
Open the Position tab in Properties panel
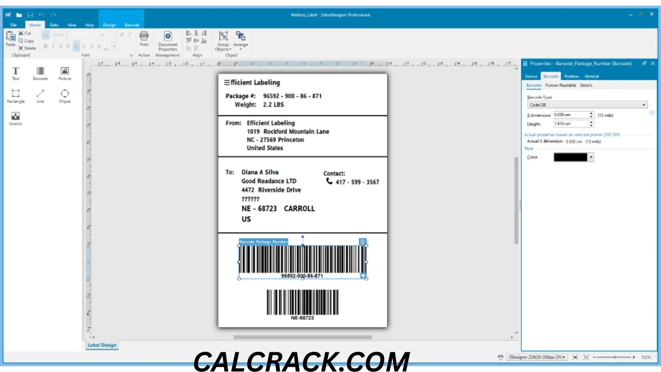tap(572, 76)
